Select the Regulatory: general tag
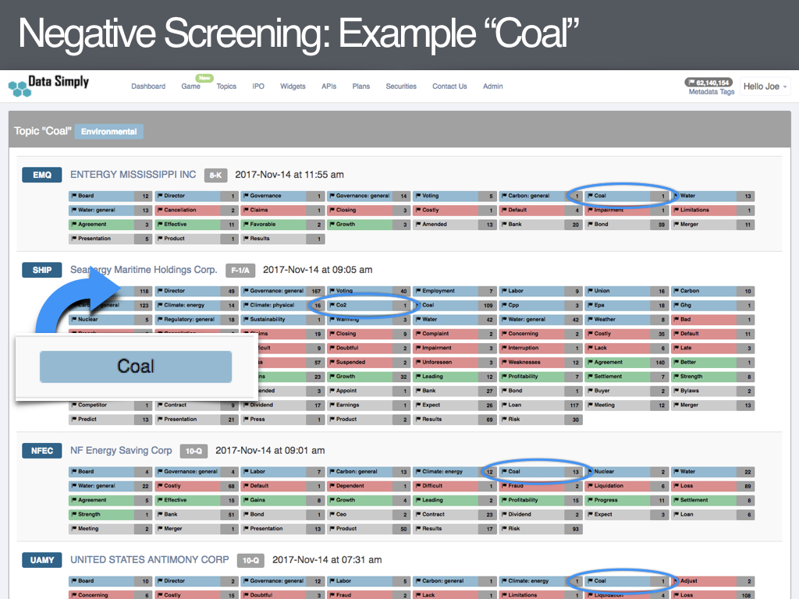Viewport: 799px width, 599px height. 197,319
